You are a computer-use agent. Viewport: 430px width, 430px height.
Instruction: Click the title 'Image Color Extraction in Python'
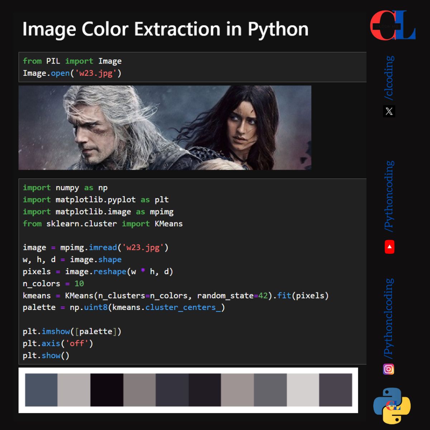[166, 29]
